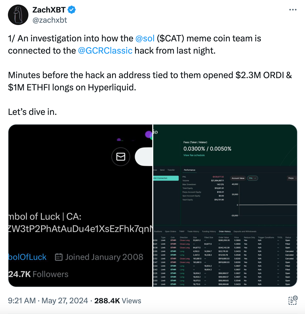This screenshot has height=314, width=305.
Task: Switch to the Trade History tab
Action: click(x=193, y=232)
